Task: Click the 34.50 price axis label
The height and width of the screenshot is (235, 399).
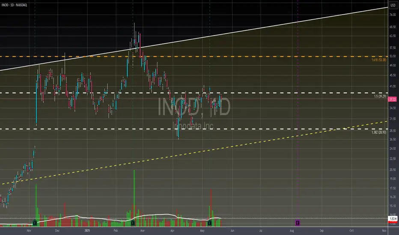Action: coord(393,108)
